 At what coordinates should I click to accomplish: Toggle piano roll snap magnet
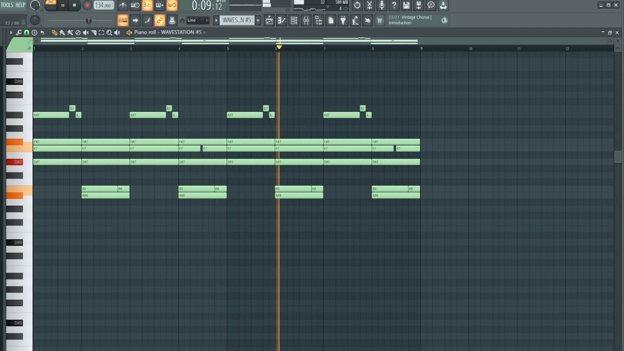(x=26, y=33)
